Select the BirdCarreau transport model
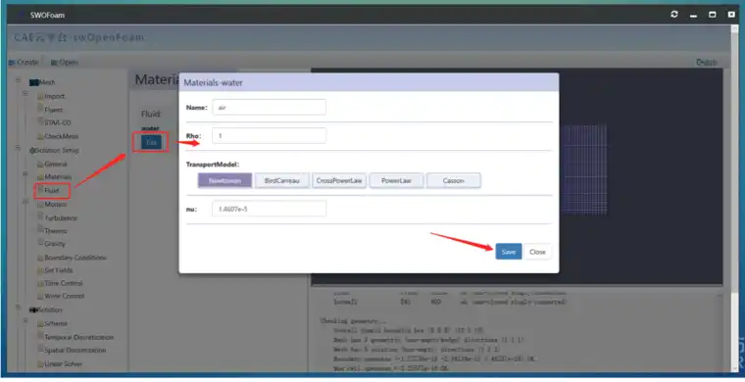 282,181
